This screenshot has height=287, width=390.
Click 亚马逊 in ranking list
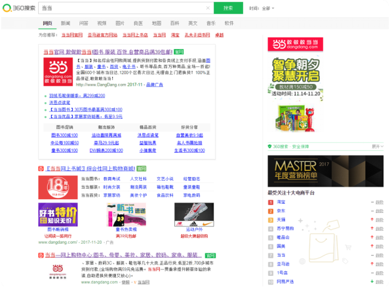[x=283, y=264]
